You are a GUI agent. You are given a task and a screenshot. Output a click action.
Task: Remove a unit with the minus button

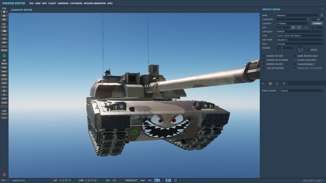point(299,27)
